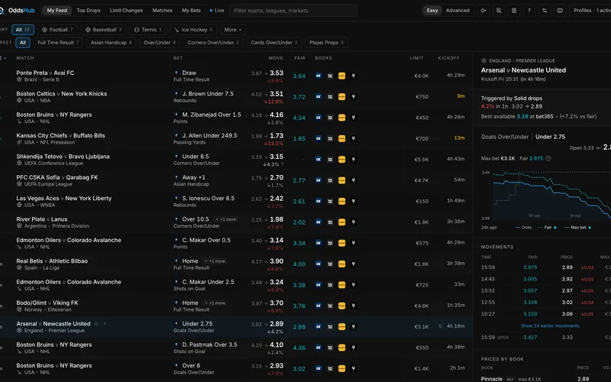Click trophy book icon in Over 6 row
Screen dimensions: 611x382
354,368
